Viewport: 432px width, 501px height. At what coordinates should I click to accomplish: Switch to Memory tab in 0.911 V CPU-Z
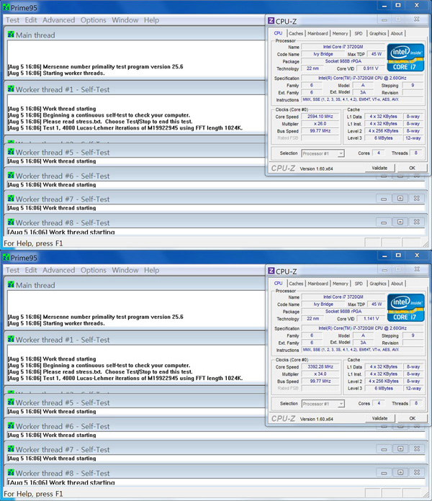click(x=340, y=33)
